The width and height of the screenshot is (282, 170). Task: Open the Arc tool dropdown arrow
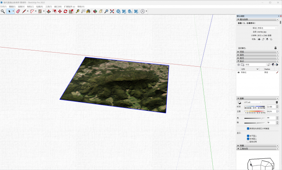(x=36, y=11)
